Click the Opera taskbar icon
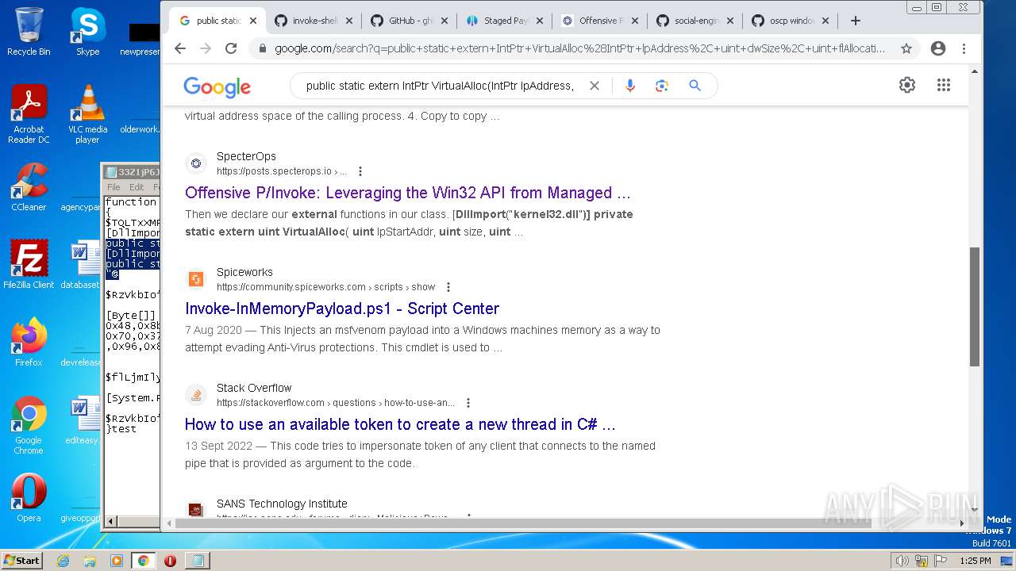This screenshot has height=571, width=1016. 170,561
